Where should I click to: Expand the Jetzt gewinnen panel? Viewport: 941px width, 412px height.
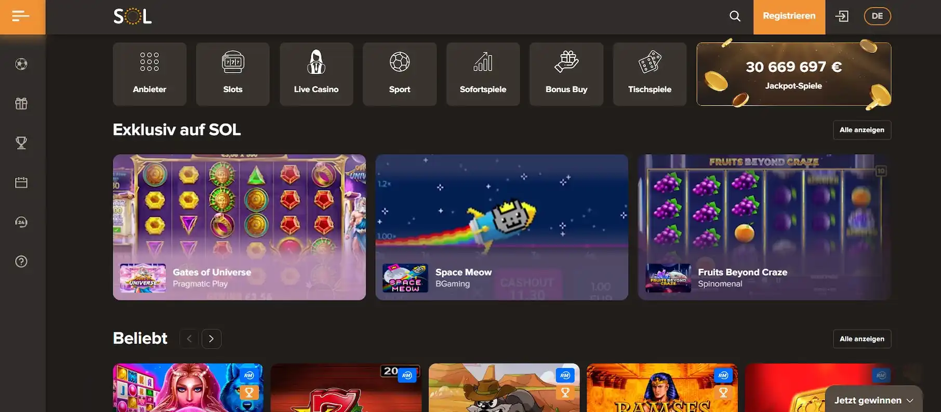coord(874,400)
